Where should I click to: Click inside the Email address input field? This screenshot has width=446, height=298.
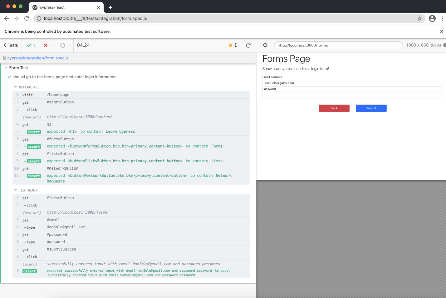[353, 83]
